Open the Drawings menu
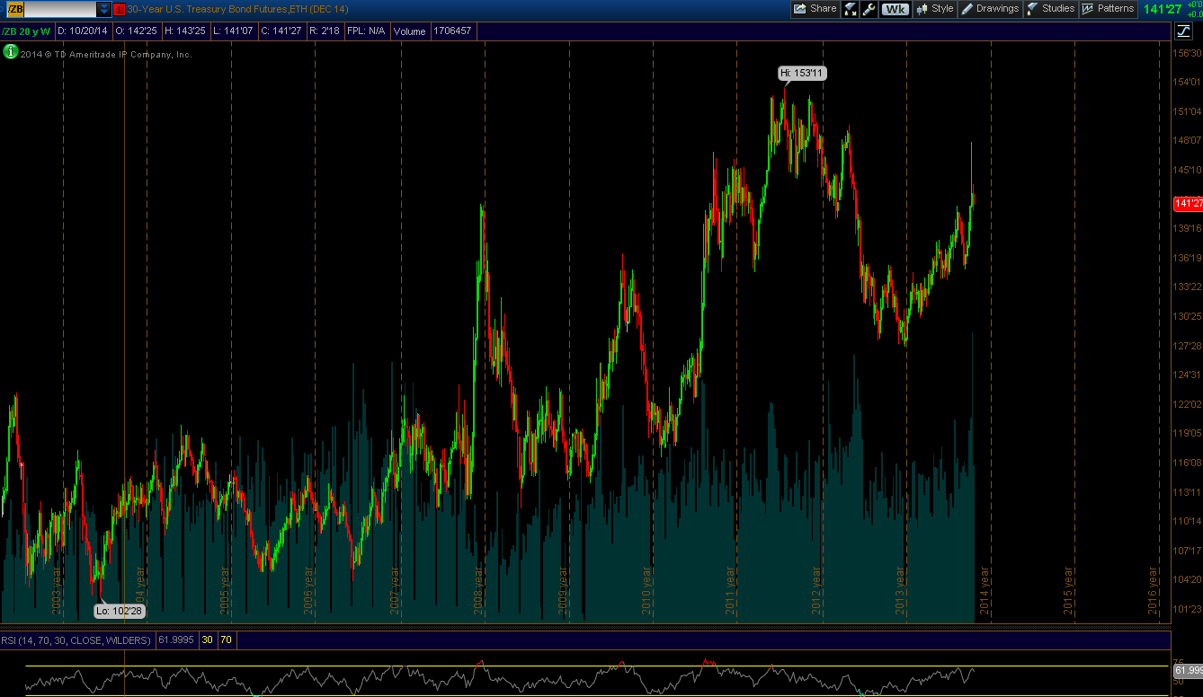This screenshot has width=1203, height=697. 990,9
